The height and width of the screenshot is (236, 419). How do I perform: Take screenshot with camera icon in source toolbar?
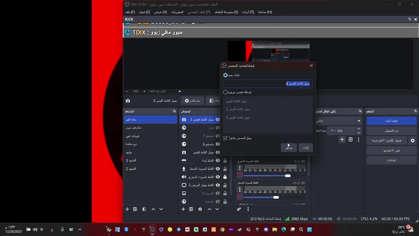(128, 101)
